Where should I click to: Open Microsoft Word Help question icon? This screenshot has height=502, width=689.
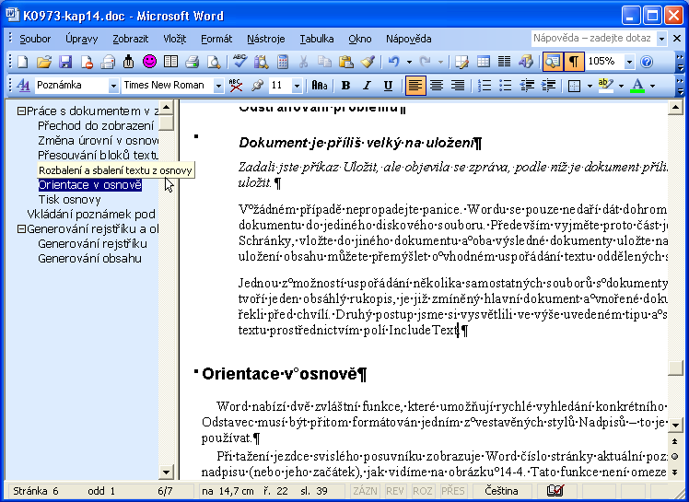click(x=647, y=62)
